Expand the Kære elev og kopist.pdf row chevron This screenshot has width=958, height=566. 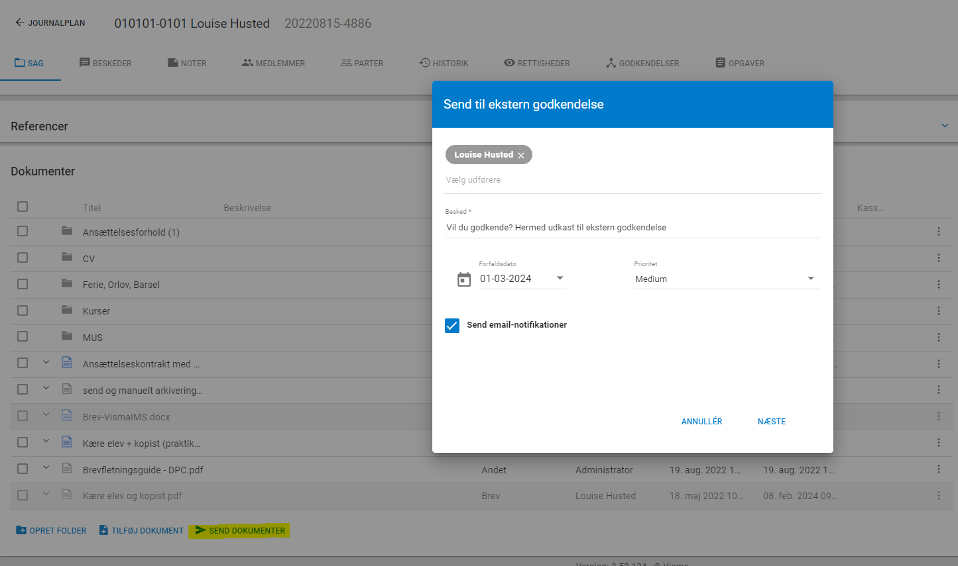46,494
